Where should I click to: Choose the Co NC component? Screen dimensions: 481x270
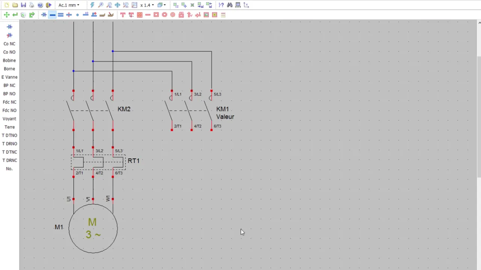(9, 43)
